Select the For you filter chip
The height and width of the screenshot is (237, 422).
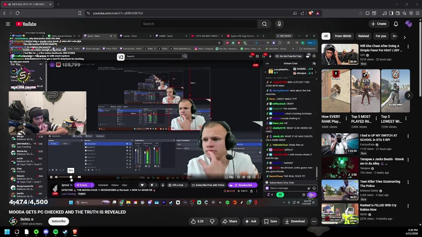[x=381, y=36]
